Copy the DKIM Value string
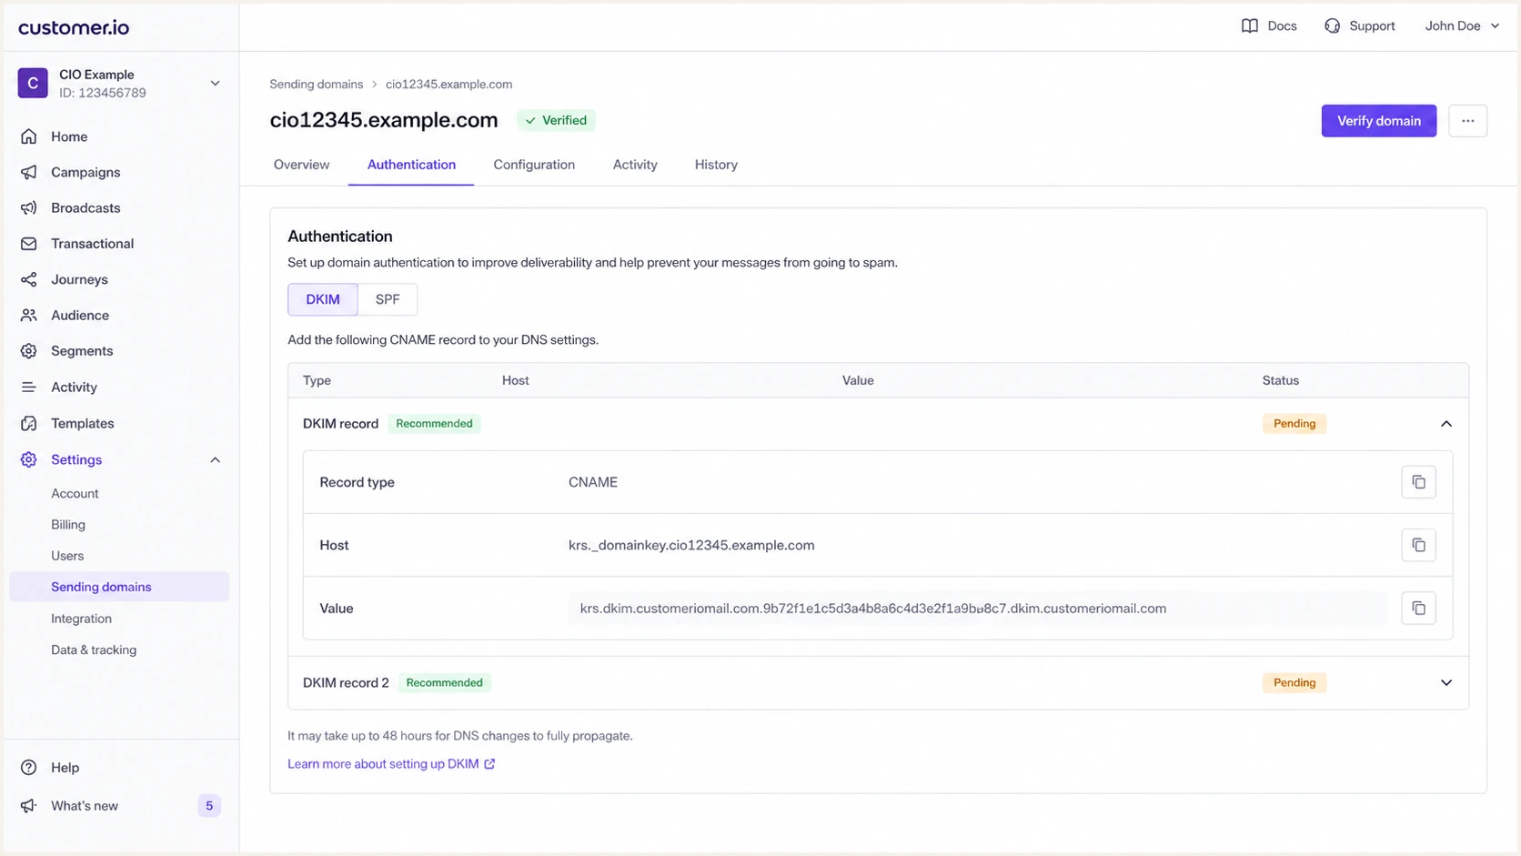 [1418, 608]
